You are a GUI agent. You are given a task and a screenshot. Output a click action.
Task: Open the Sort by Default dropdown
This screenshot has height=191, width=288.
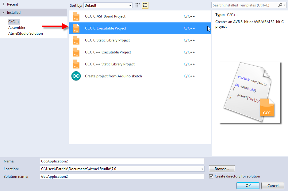108,5
